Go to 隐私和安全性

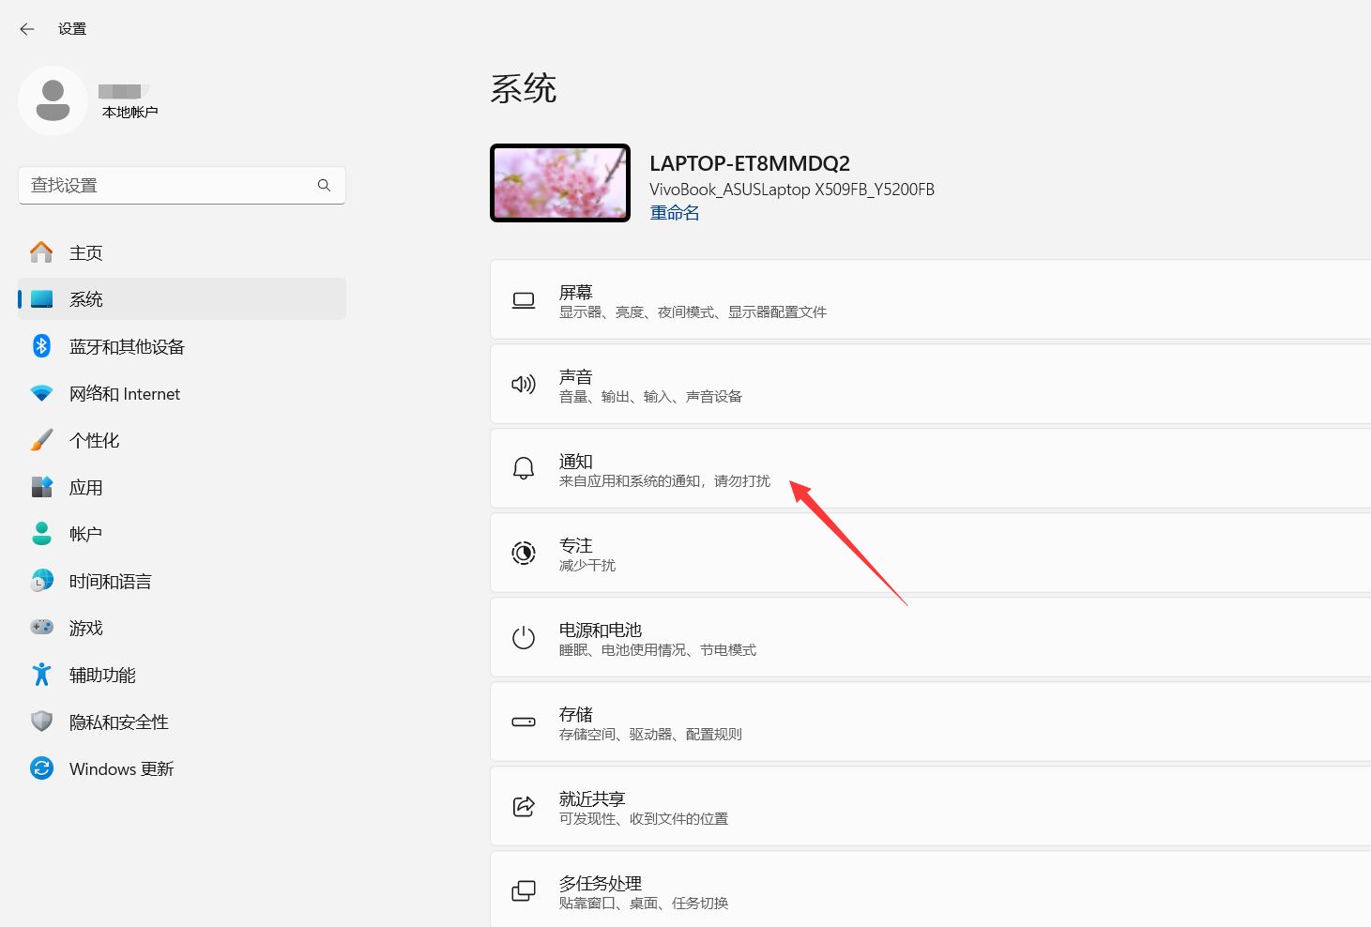(x=182, y=722)
